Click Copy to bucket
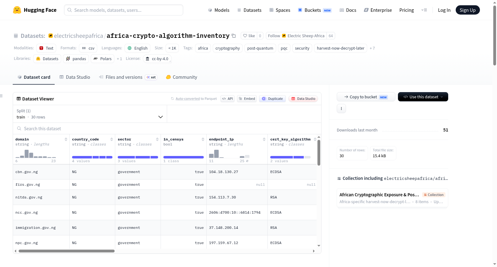This screenshot has height=267, width=497. click(366, 97)
